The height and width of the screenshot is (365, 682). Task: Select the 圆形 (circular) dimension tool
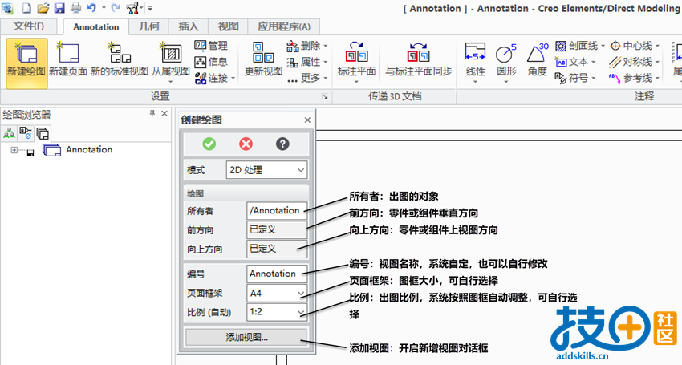coord(506,63)
